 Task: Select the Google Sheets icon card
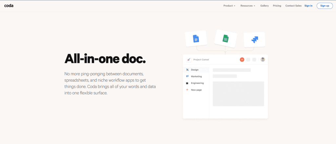click(226, 39)
